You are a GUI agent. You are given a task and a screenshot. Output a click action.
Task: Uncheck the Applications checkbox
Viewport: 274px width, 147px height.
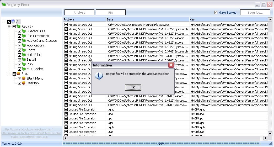pos(20,45)
